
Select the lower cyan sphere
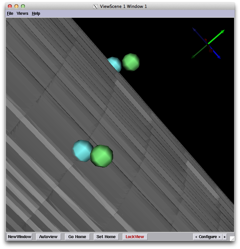(83, 151)
